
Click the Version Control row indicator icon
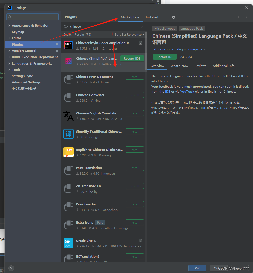tap(57, 51)
